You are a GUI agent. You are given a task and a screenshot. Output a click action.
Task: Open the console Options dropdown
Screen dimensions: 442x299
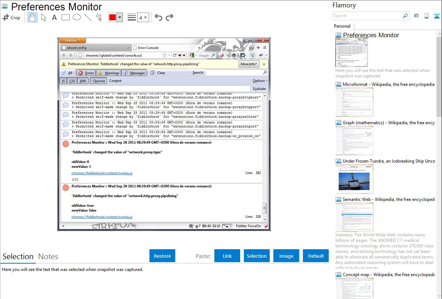click(260, 81)
